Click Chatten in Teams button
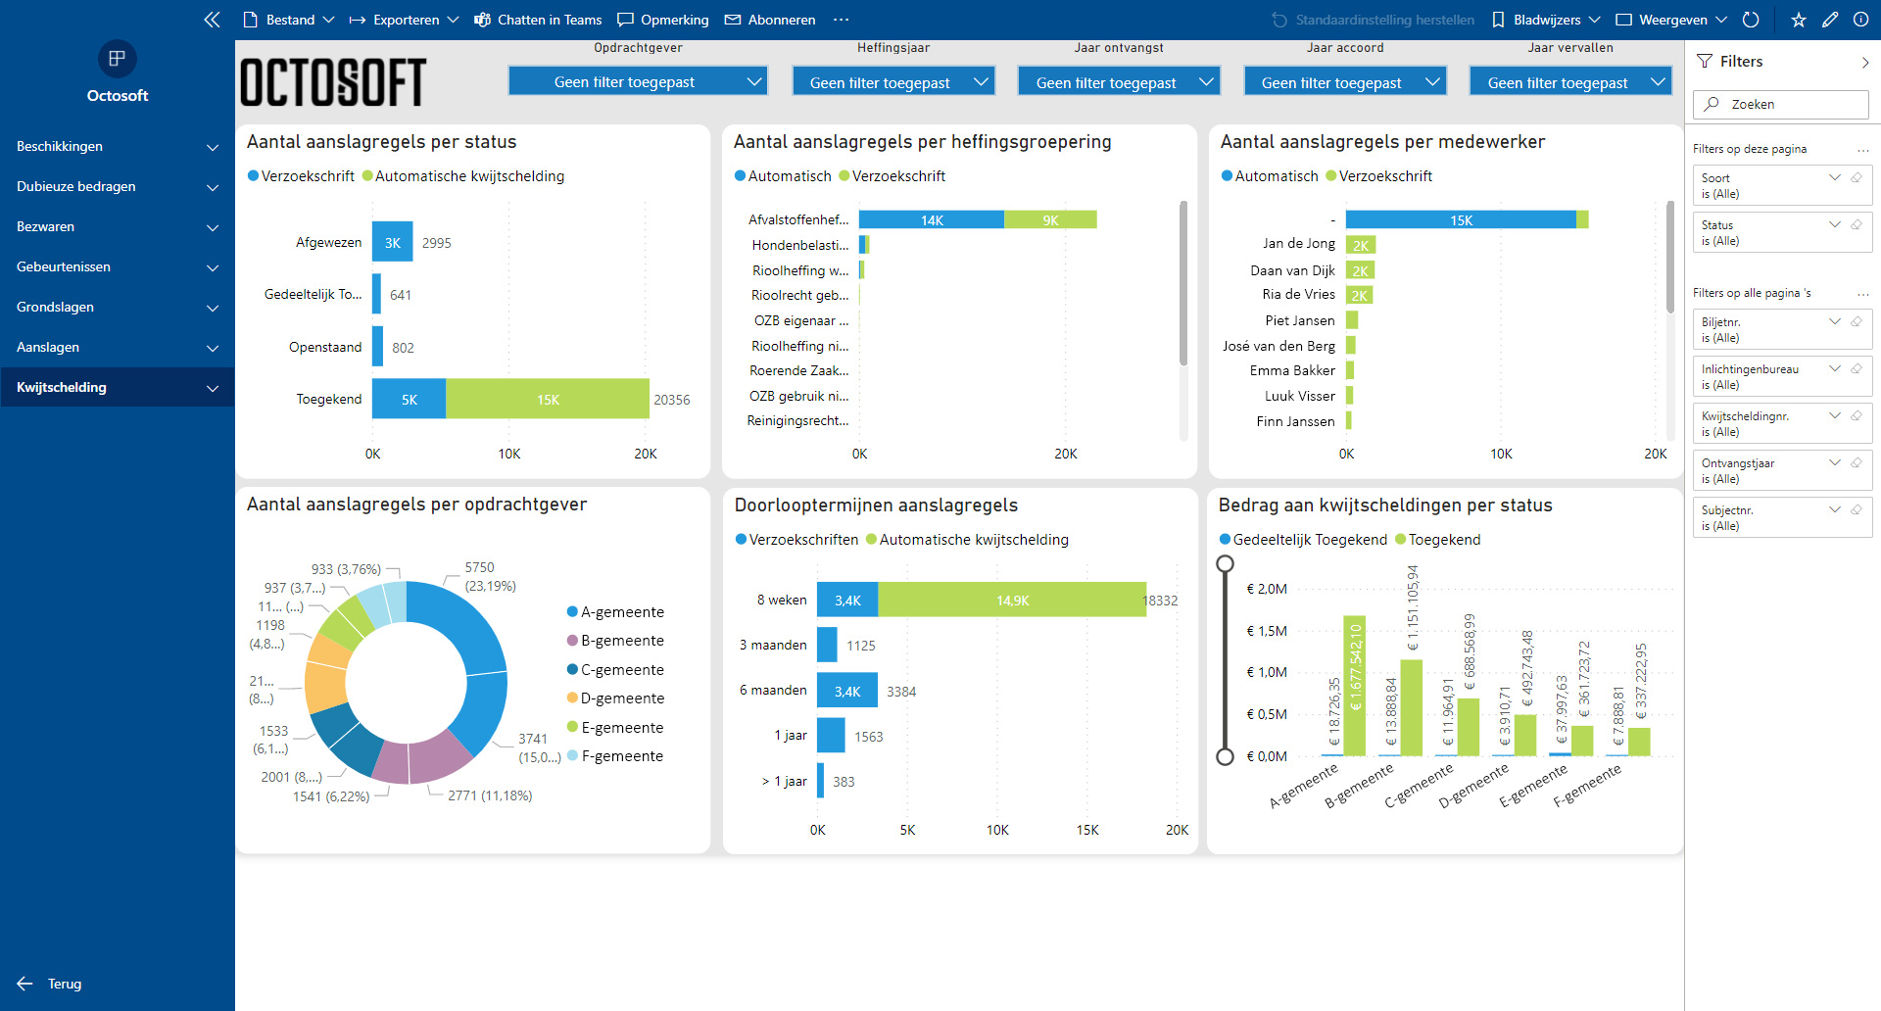The height and width of the screenshot is (1011, 1881). 538,20
